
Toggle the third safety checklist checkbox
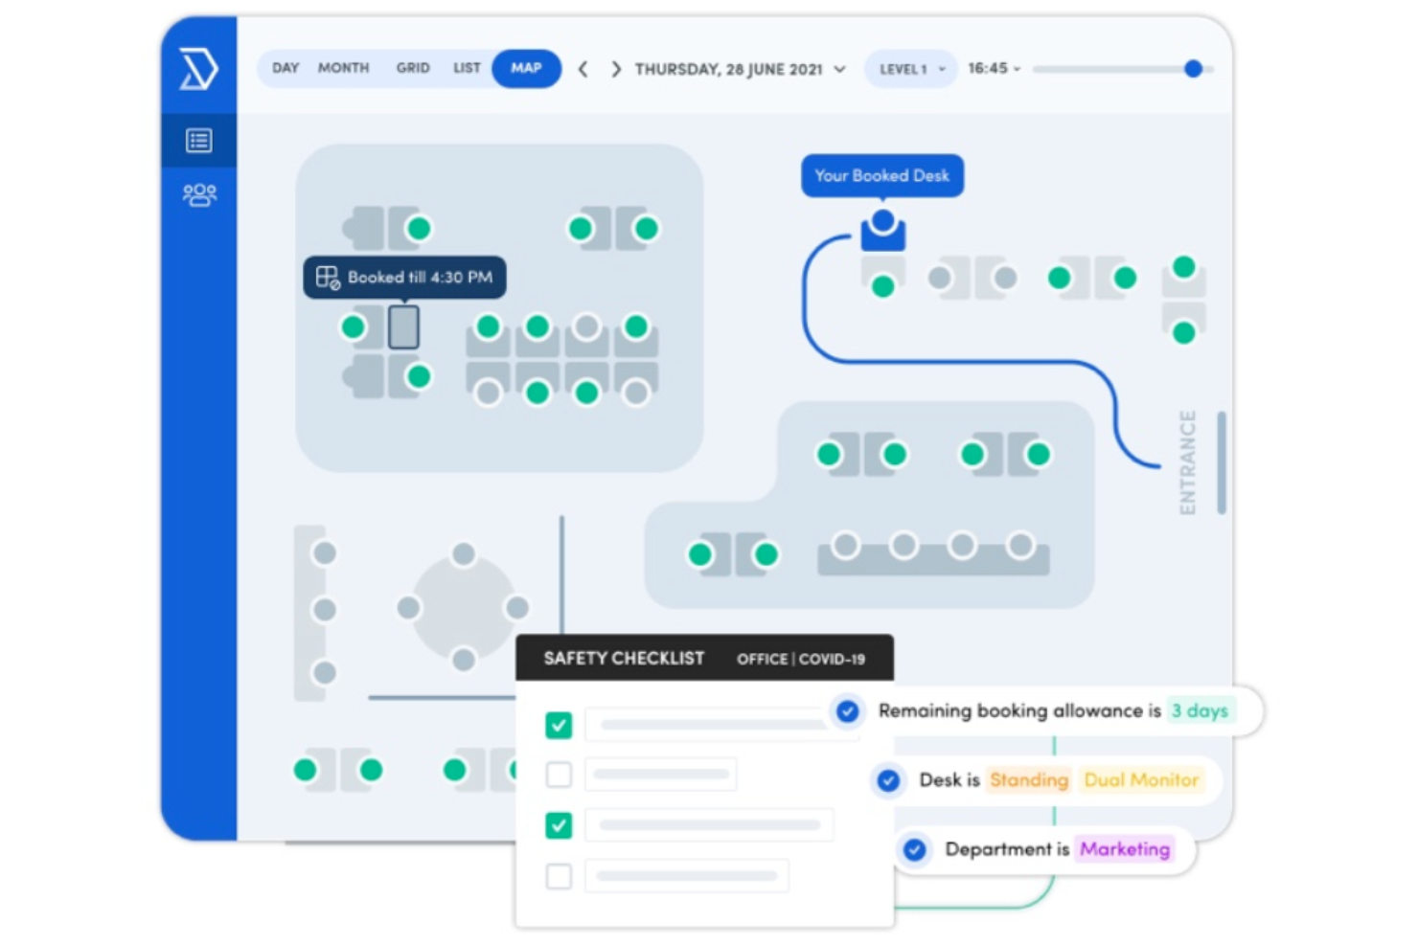(x=559, y=825)
